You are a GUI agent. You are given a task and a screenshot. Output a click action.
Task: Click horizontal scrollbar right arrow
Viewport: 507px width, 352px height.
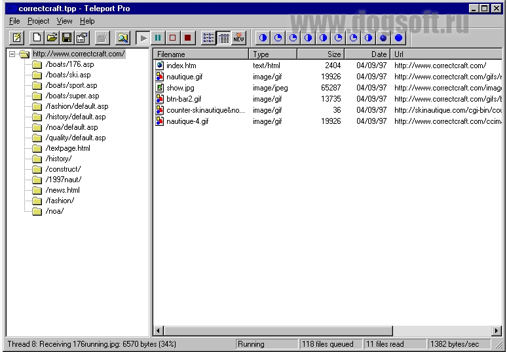pos(497,330)
